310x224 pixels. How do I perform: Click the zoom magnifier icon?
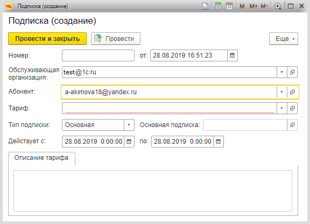coord(278,6)
